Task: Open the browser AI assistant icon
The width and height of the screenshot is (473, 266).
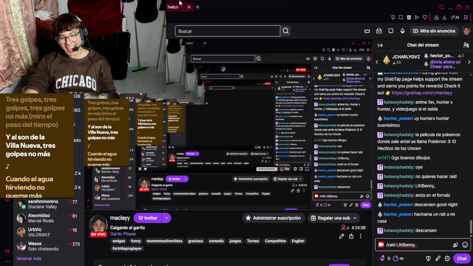Action: pos(455,17)
